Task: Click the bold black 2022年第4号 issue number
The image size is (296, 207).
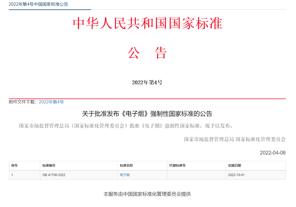Action: click(x=147, y=83)
